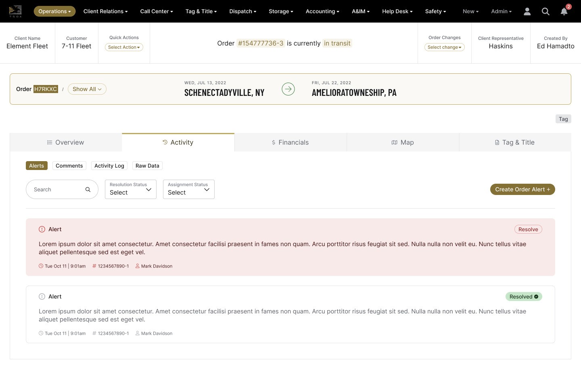Screen dimensions: 581x369
Task: Click the hash icon on the resolved alert
Action: [x=94, y=333]
